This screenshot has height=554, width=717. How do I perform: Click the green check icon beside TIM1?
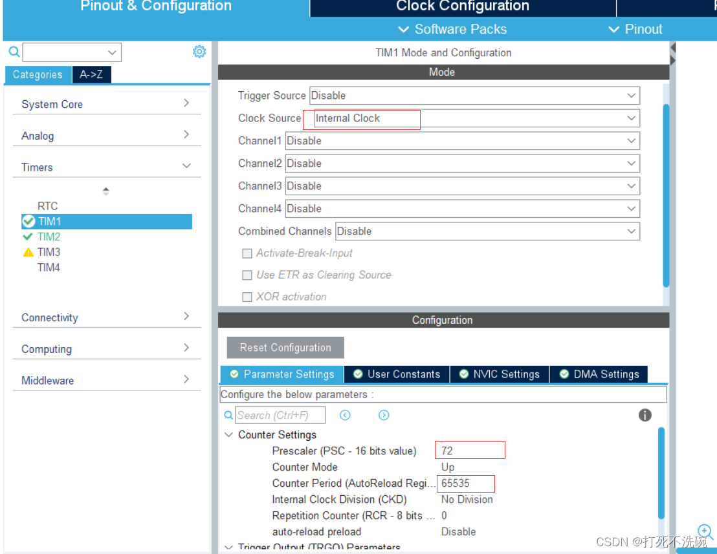[29, 222]
